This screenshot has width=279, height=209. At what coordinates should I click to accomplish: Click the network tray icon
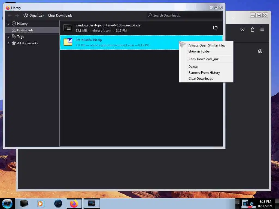pyautogui.click(x=245, y=204)
